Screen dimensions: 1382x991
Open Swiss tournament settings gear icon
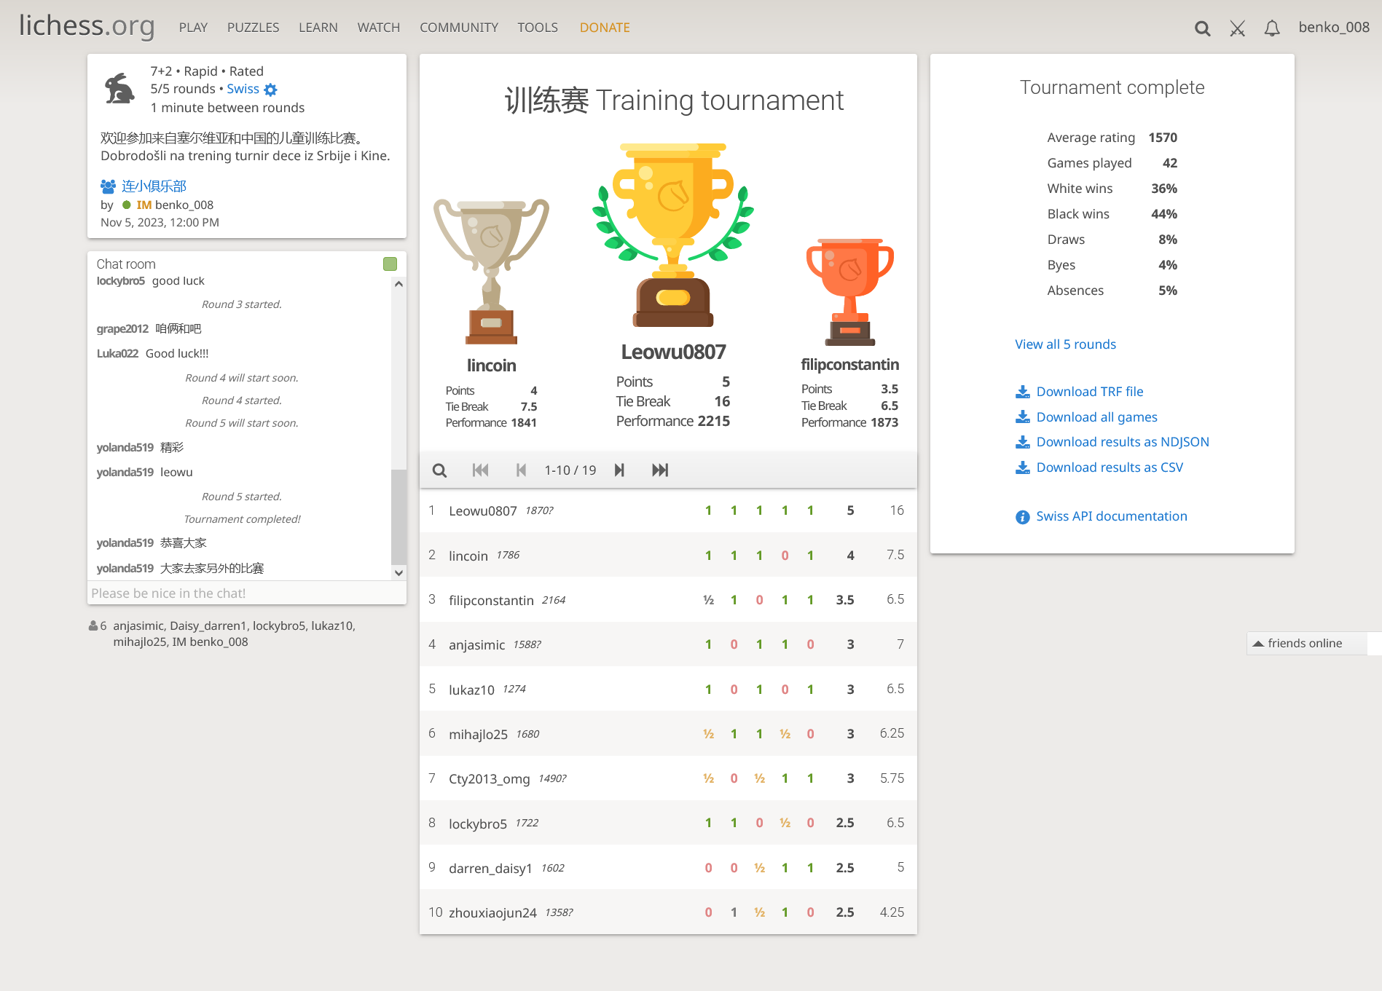(x=270, y=90)
